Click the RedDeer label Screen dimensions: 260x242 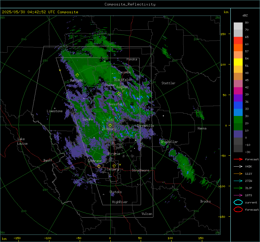[x=122, y=87]
